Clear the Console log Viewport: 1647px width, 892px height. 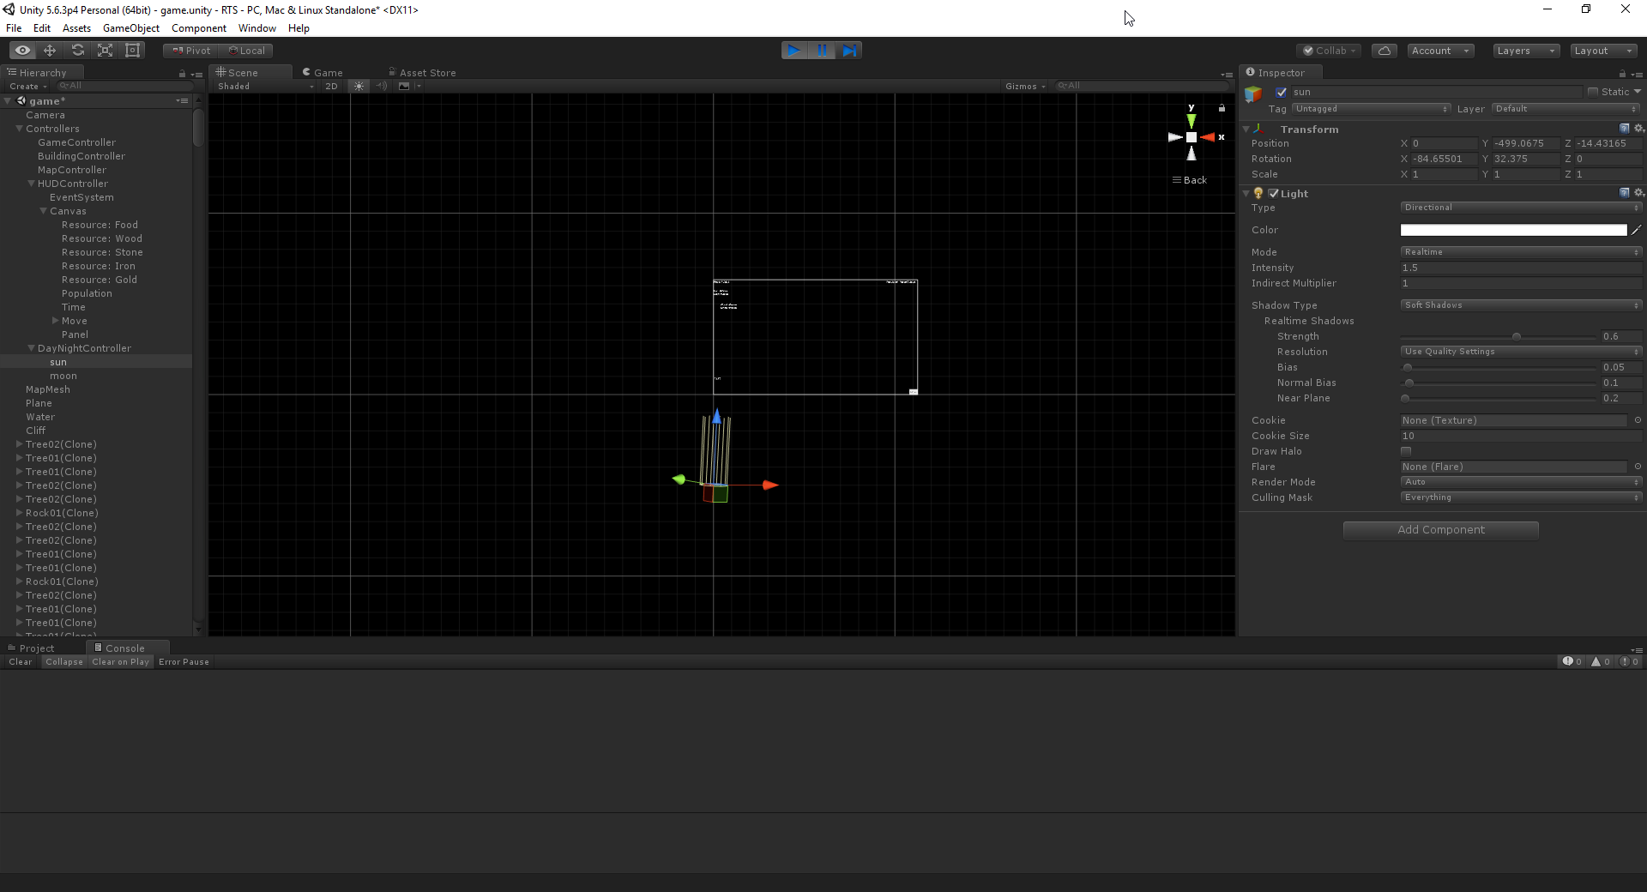20,661
